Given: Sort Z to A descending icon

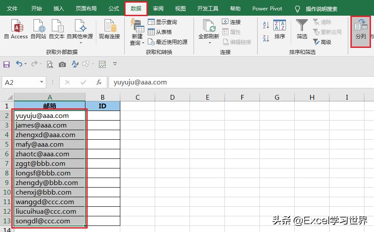Looking at the screenshot, I should [x=266, y=38].
